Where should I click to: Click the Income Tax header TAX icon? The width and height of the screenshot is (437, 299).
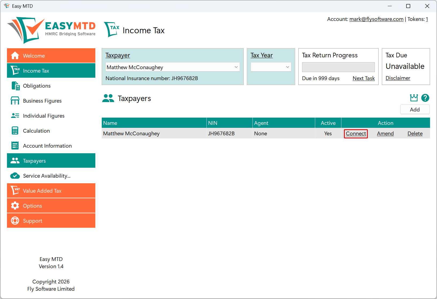click(x=112, y=29)
